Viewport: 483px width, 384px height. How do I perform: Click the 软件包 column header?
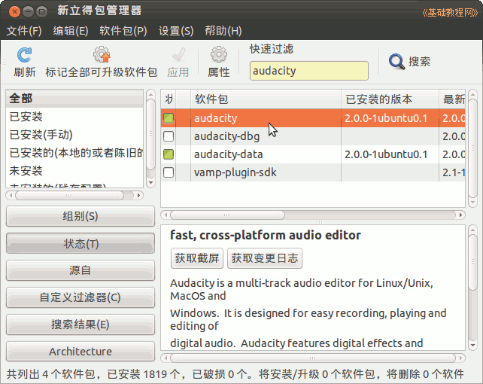pyautogui.click(x=266, y=99)
